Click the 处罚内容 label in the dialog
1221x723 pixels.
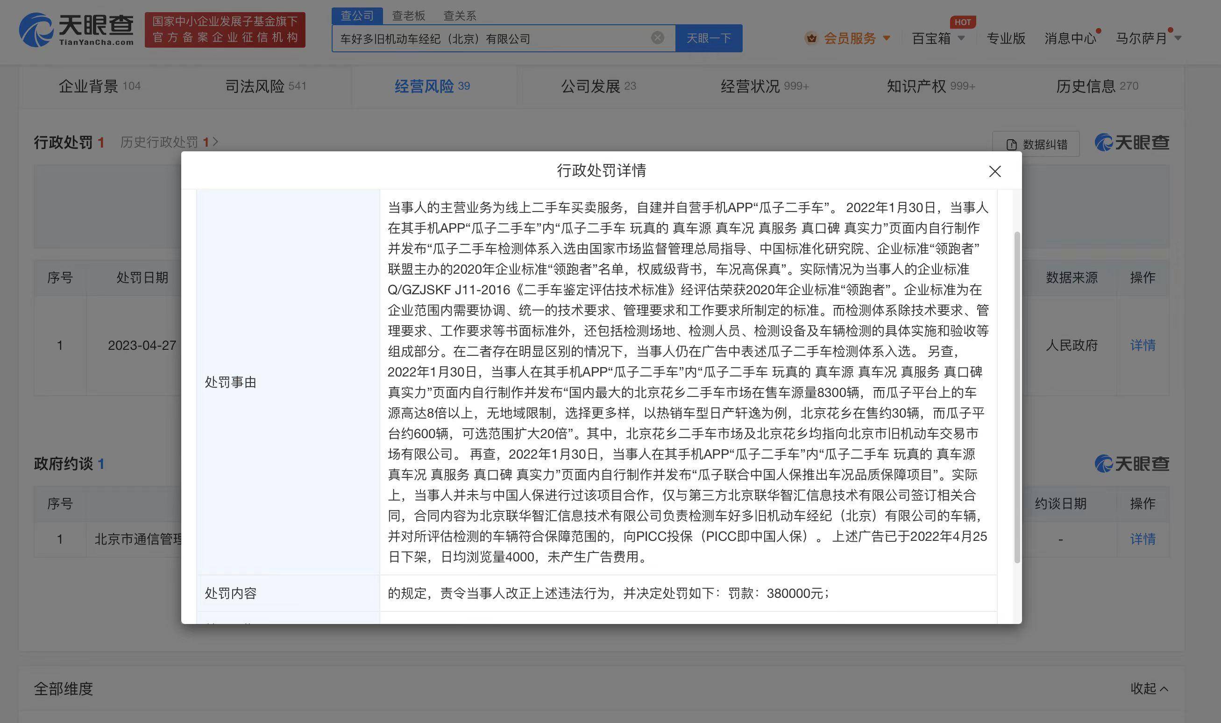click(x=230, y=593)
